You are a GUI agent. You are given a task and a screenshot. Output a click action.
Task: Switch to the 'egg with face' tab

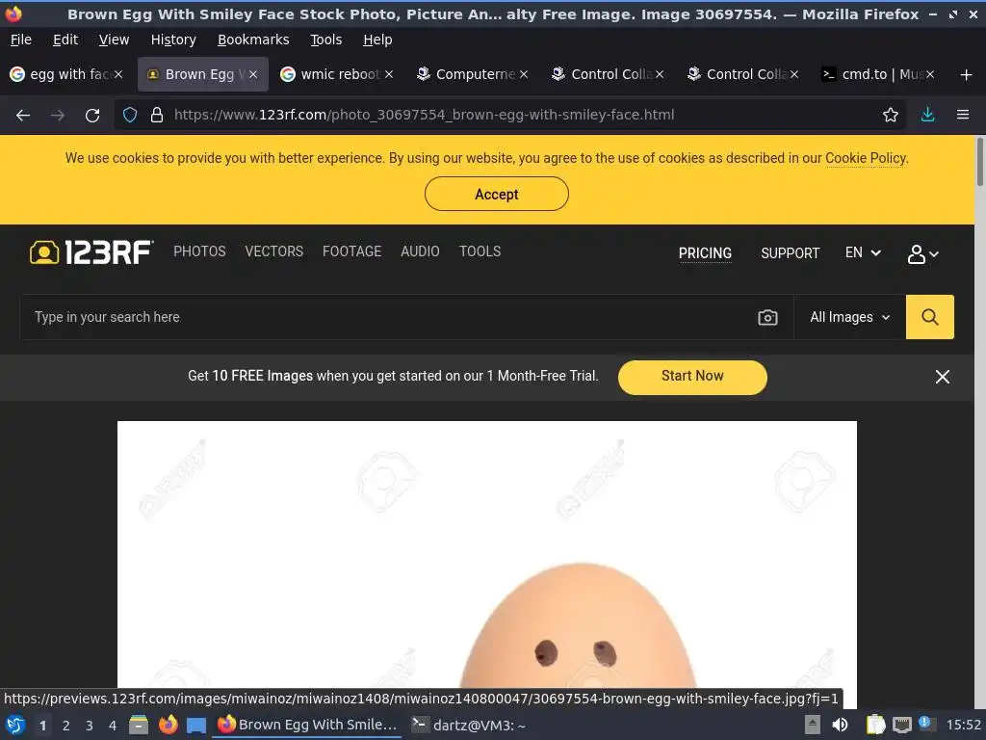point(65,74)
